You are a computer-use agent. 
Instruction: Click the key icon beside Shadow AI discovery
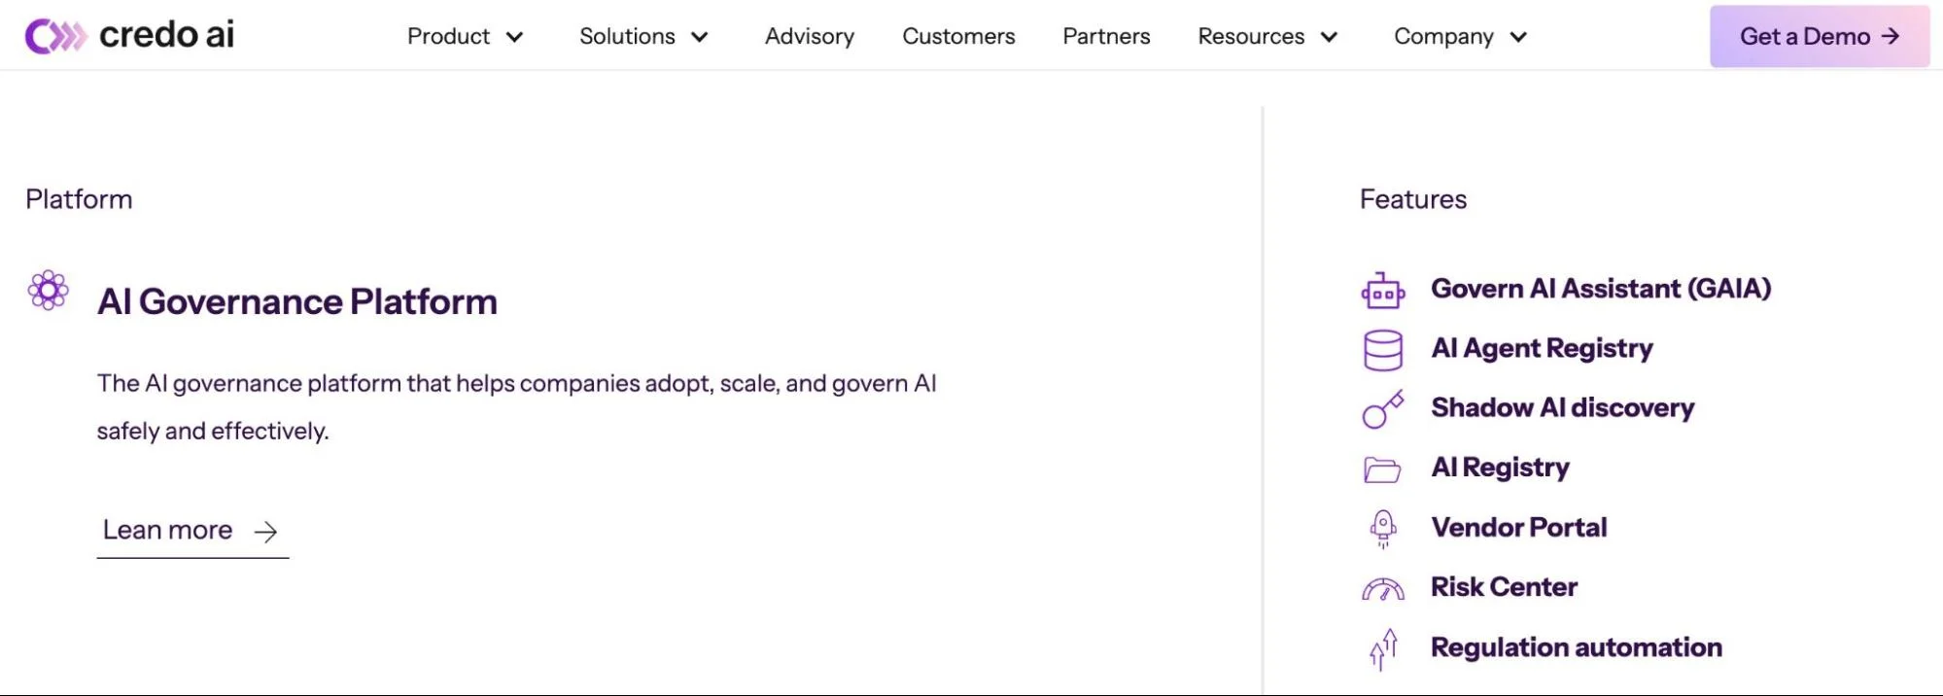pos(1382,409)
